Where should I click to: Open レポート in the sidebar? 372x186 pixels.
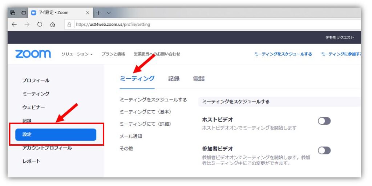31,161
